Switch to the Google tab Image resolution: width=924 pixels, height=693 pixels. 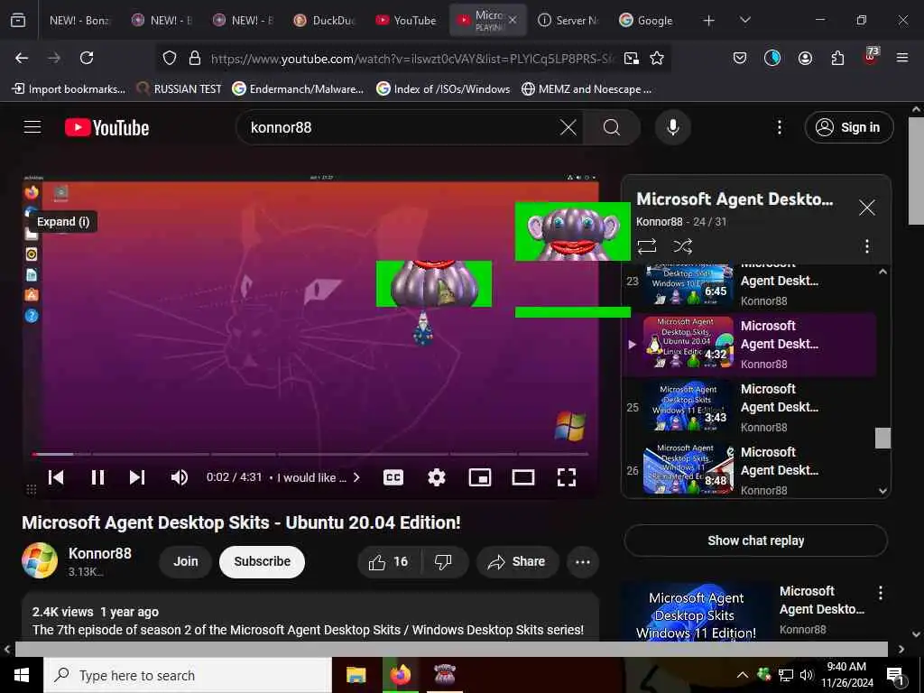tap(647, 20)
